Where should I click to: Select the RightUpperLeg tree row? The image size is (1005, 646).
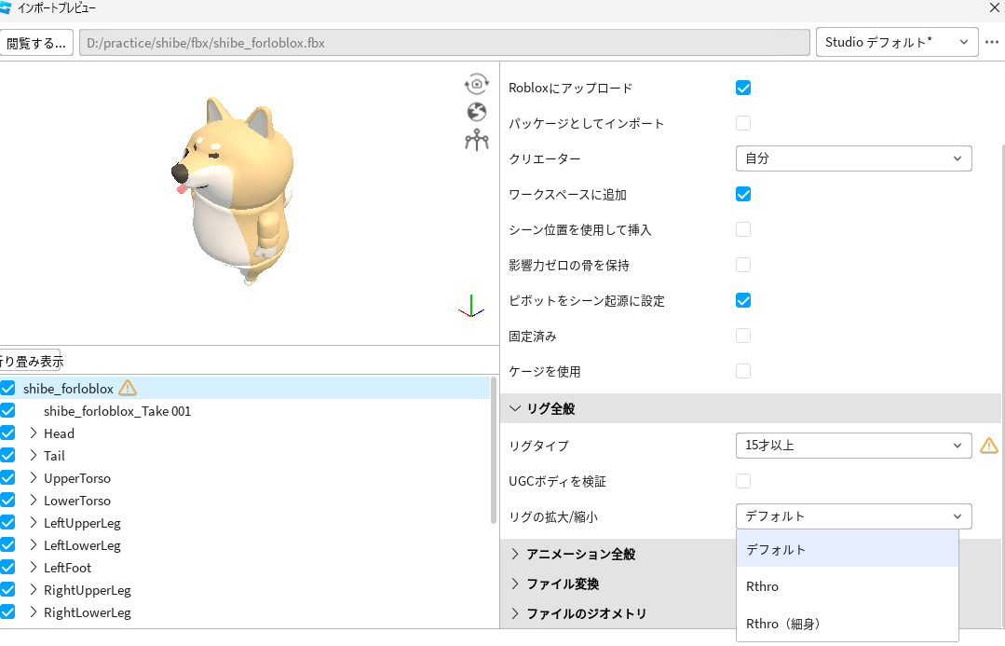pyautogui.click(x=245, y=589)
